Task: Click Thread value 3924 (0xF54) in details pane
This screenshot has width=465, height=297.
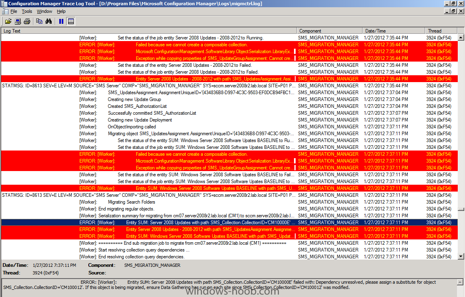Action: 46,273
